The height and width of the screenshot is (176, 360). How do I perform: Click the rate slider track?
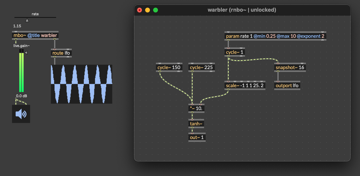point(35,18)
